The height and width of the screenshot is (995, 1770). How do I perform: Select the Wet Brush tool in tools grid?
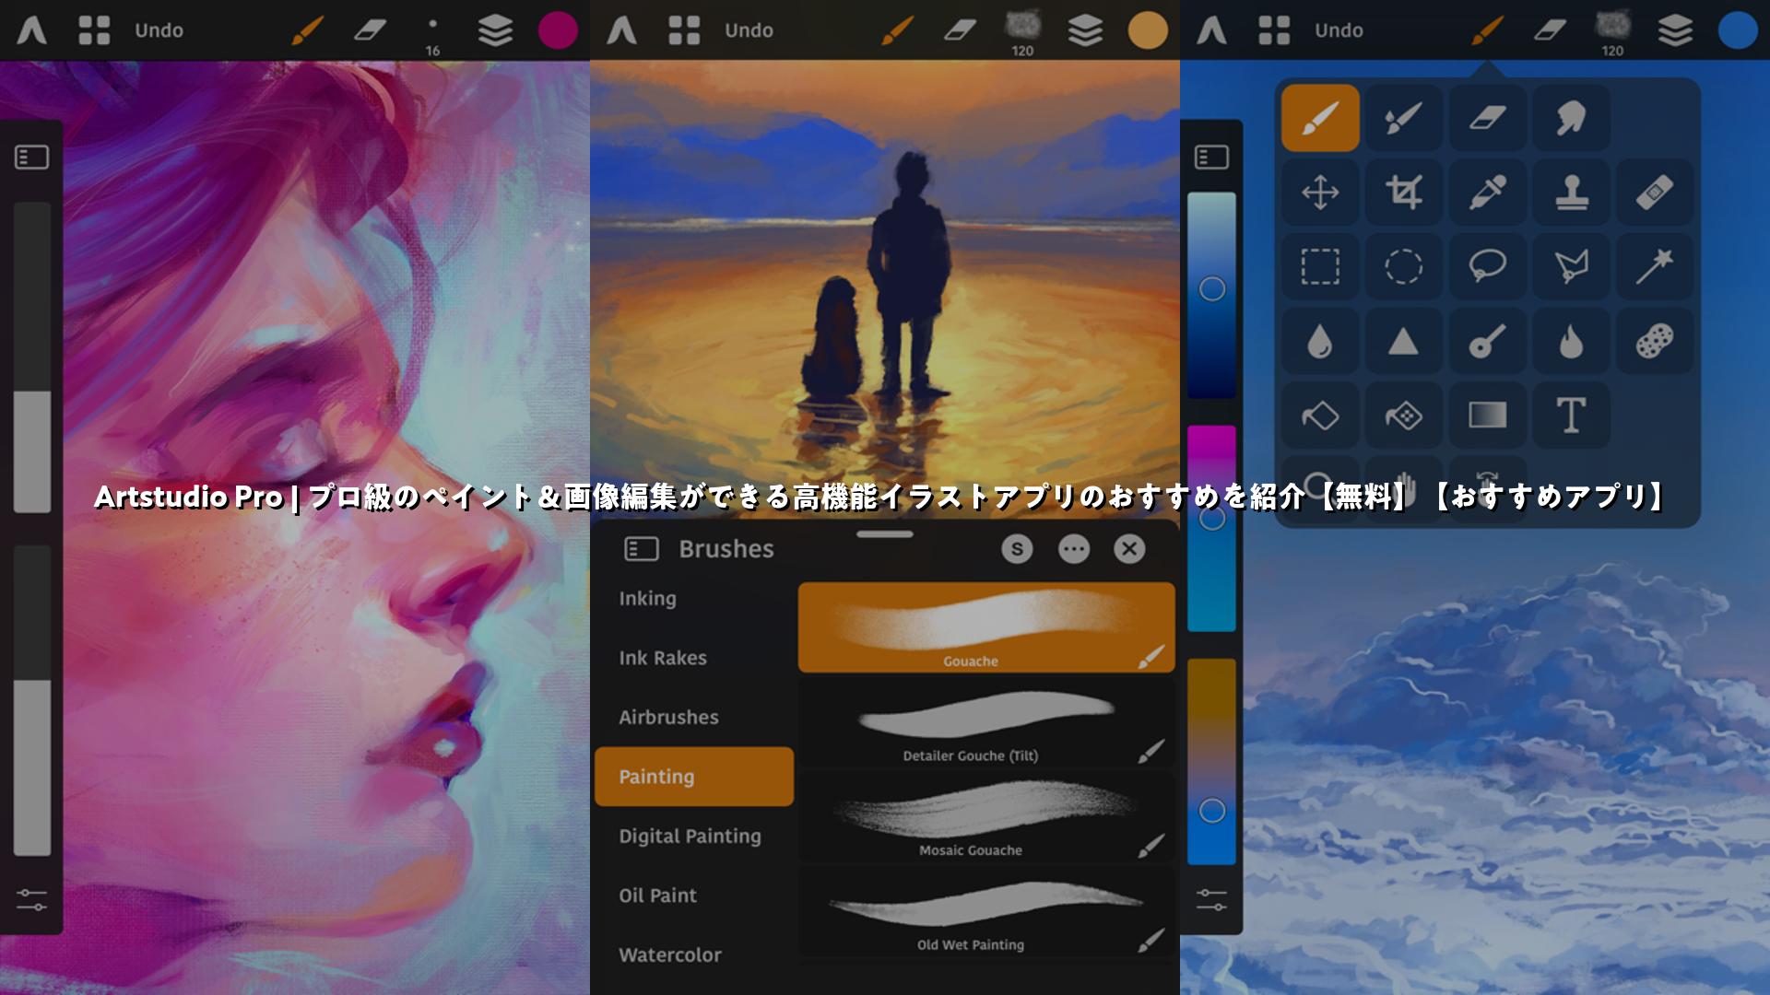click(x=1404, y=118)
